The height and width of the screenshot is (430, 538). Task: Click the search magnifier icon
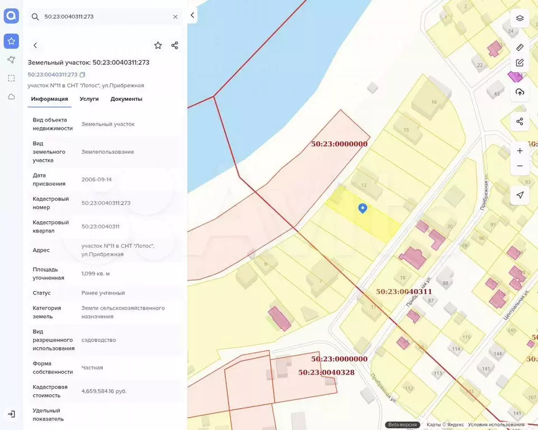(35, 16)
